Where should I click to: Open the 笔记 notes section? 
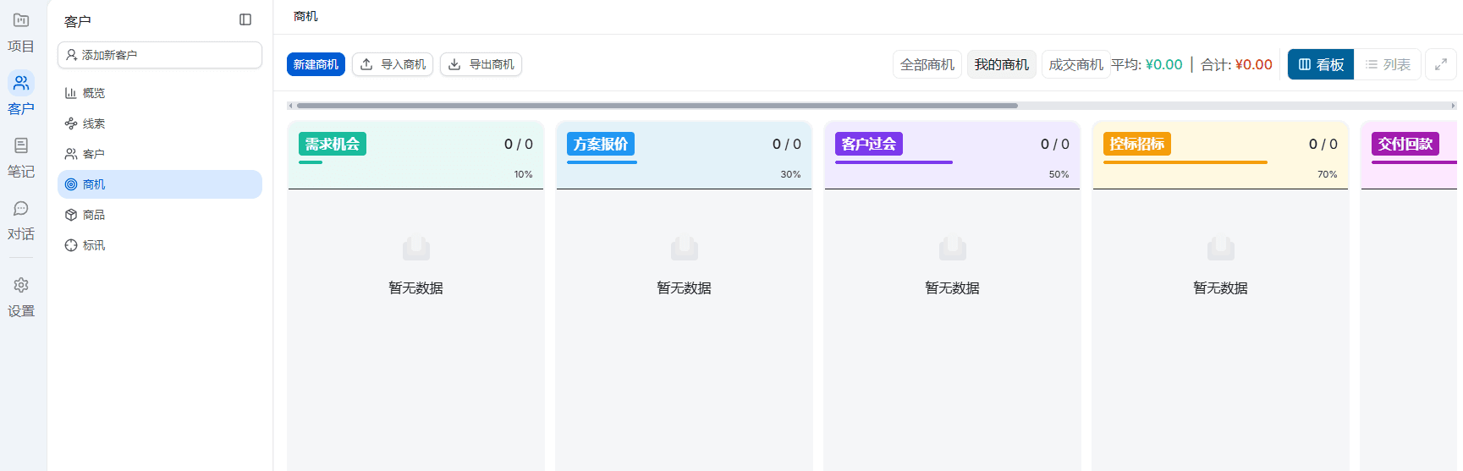[21, 157]
